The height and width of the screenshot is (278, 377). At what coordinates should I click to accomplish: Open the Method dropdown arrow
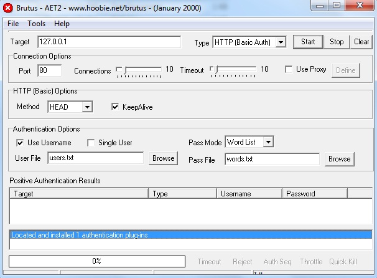point(87,107)
